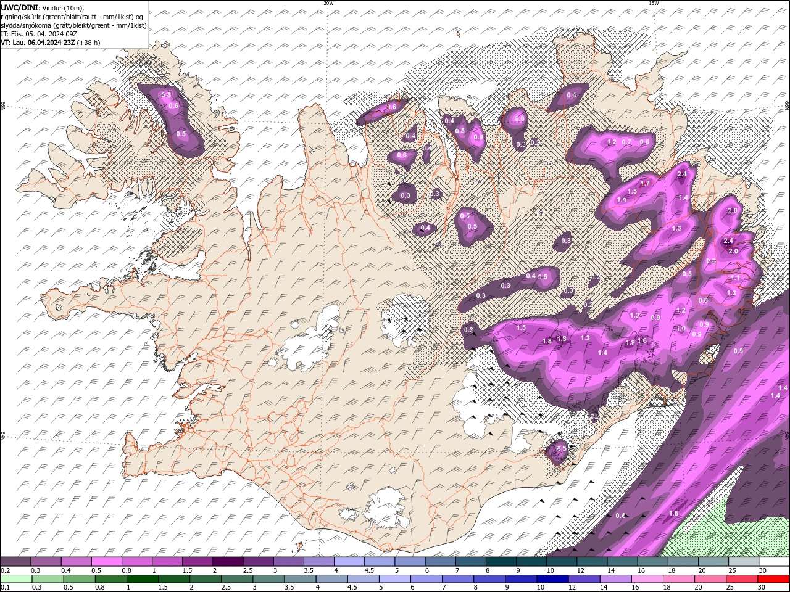This screenshot has height=592, width=790.
Task: Click the '1.7' precipitation value on the map
Action: 645,184
